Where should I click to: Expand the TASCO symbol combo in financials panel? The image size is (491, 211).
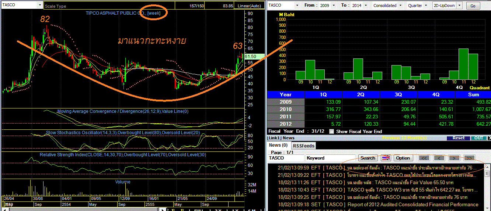[x=297, y=6]
